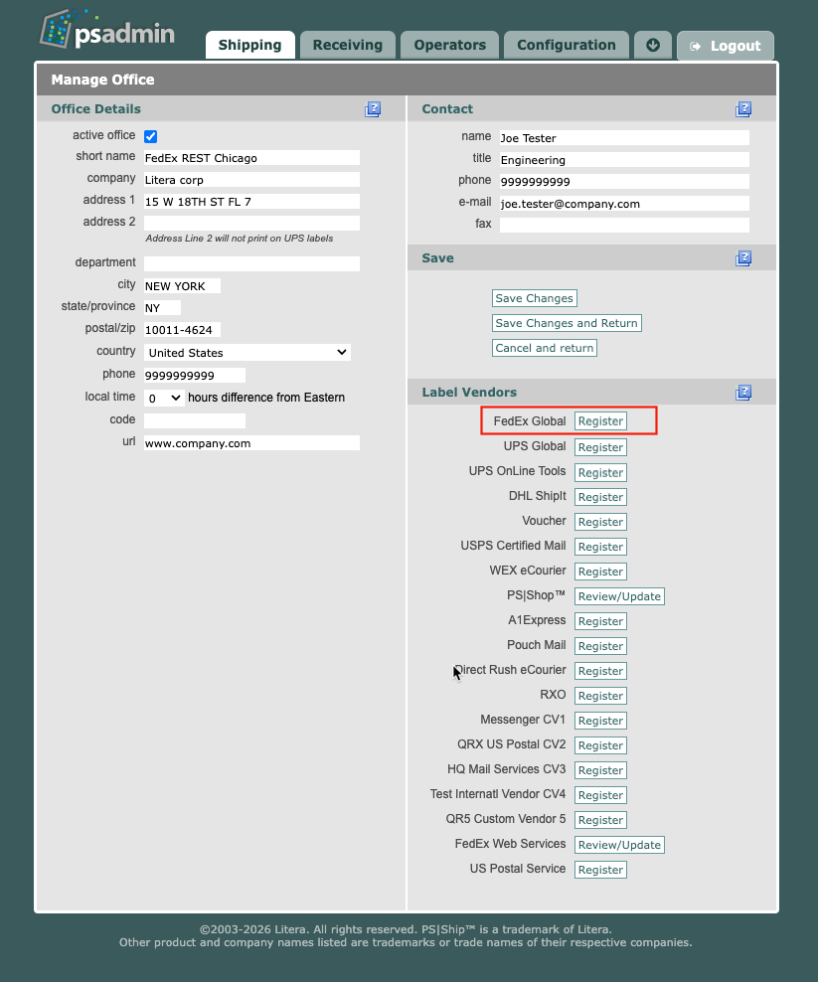Register the US Postal Service vendor
This screenshot has width=818, height=982.
[x=600, y=870]
